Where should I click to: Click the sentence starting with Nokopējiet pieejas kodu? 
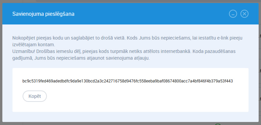pyautogui.click(x=69, y=38)
